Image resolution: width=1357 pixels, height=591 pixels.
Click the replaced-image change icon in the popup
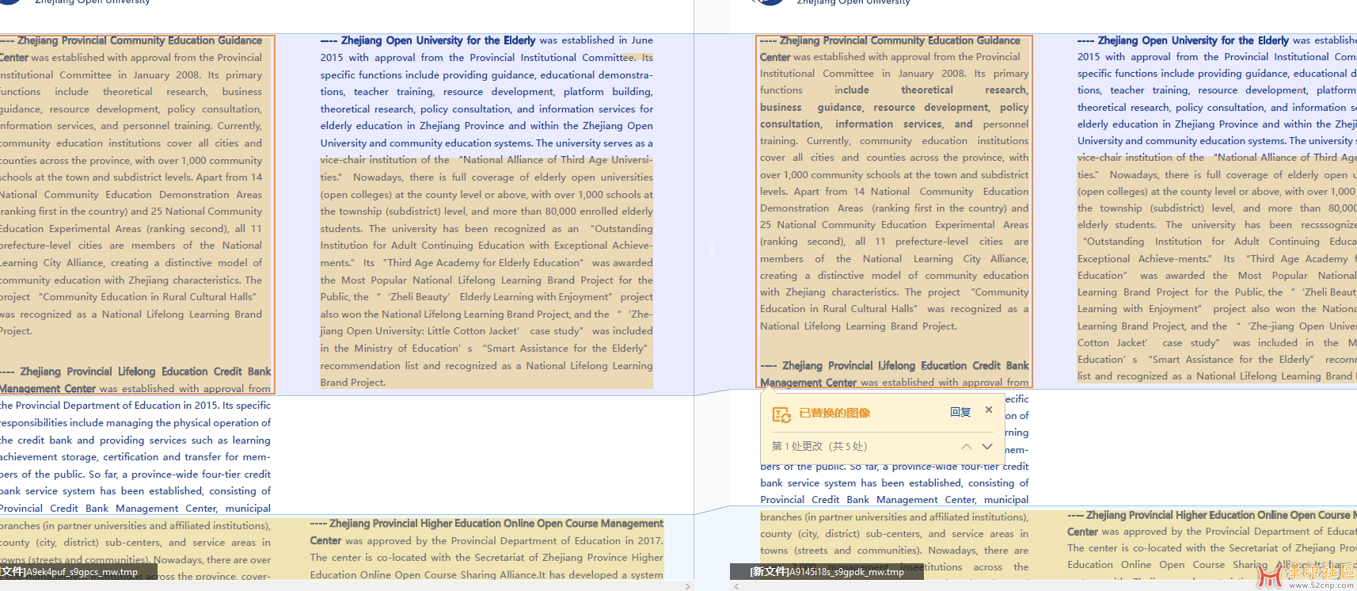click(x=781, y=414)
